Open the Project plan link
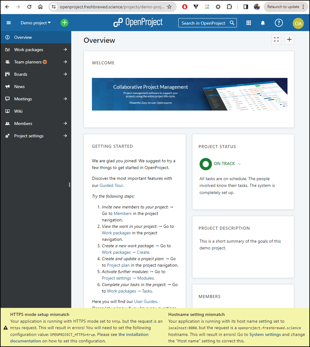This screenshot has width=310, height=347. 118,265
